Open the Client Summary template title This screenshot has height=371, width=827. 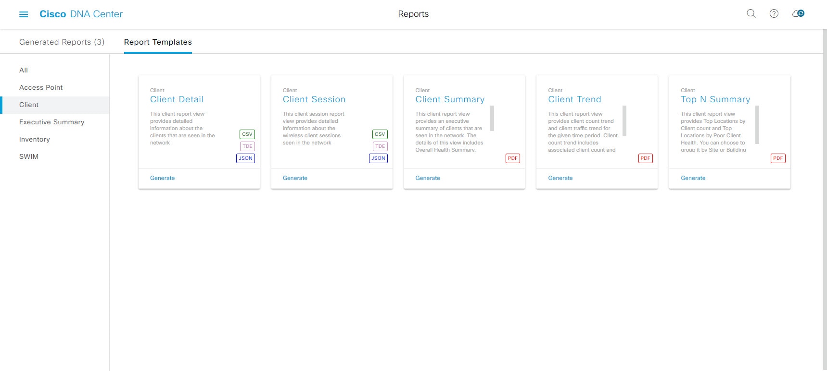pos(450,99)
